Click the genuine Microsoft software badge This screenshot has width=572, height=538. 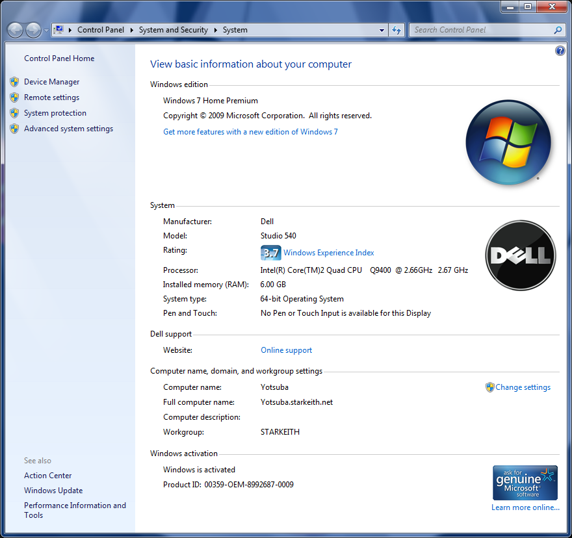pyautogui.click(x=525, y=483)
